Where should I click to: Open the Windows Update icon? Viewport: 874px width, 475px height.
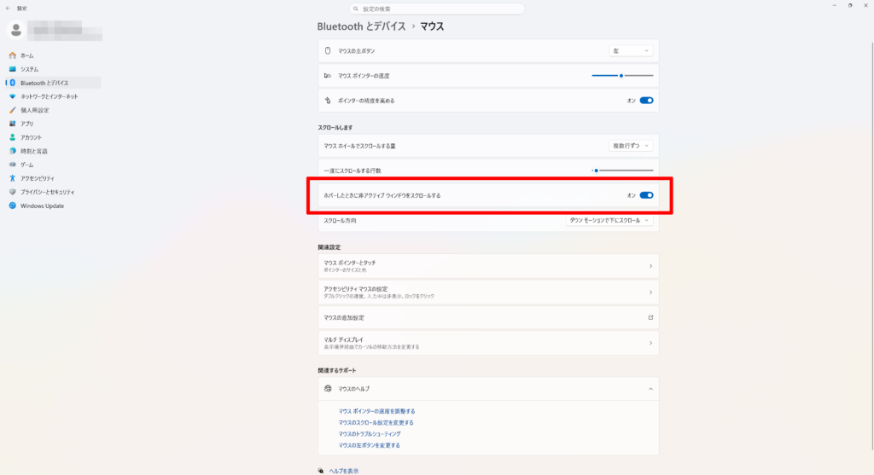click(12, 206)
